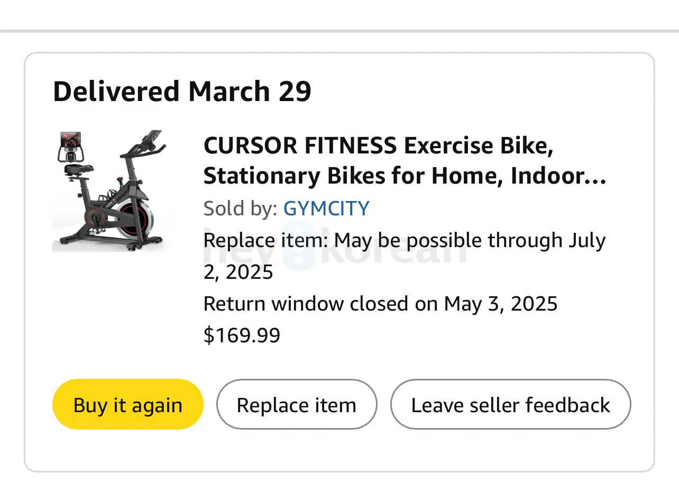Visit the GYMCITY seller link
Image resolution: width=679 pixels, height=491 pixels.
coord(326,209)
